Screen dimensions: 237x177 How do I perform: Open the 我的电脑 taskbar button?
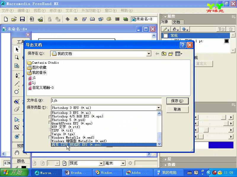168,173
